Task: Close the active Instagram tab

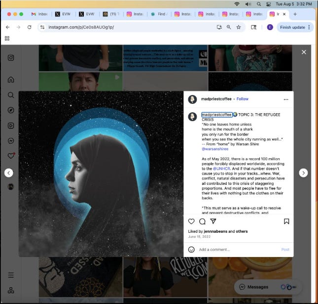Action: (284, 14)
